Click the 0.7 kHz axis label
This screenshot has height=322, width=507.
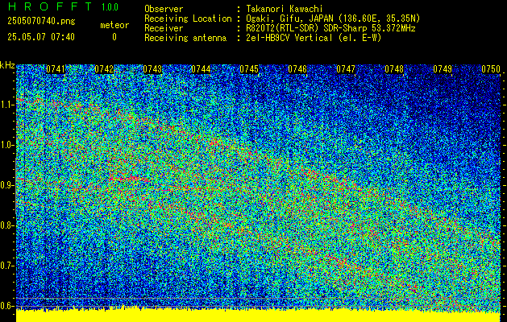tap(7, 266)
